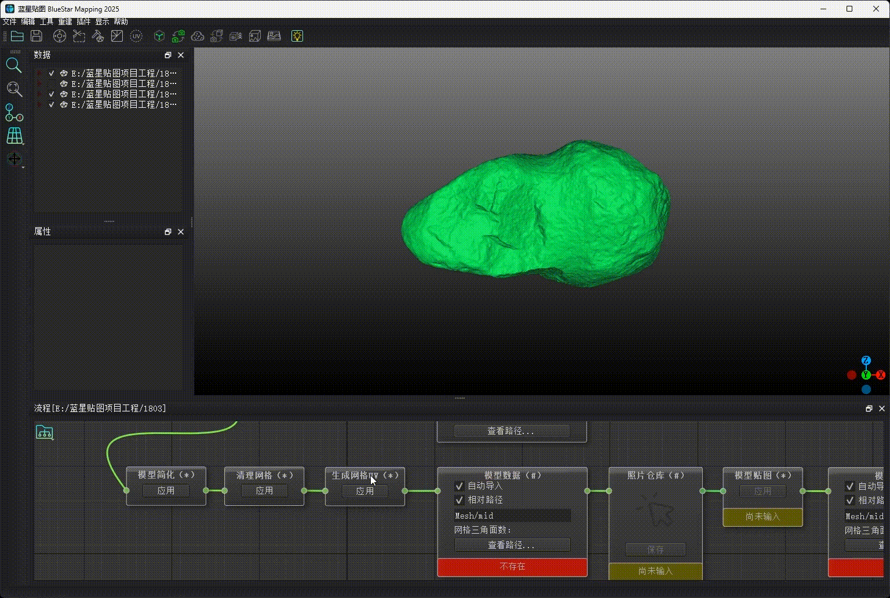
Task: Click the save disk toolbar icon
Action: [37, 36]
